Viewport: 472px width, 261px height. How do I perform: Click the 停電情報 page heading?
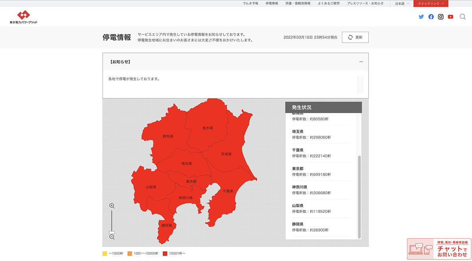click(x=117, y=37)
